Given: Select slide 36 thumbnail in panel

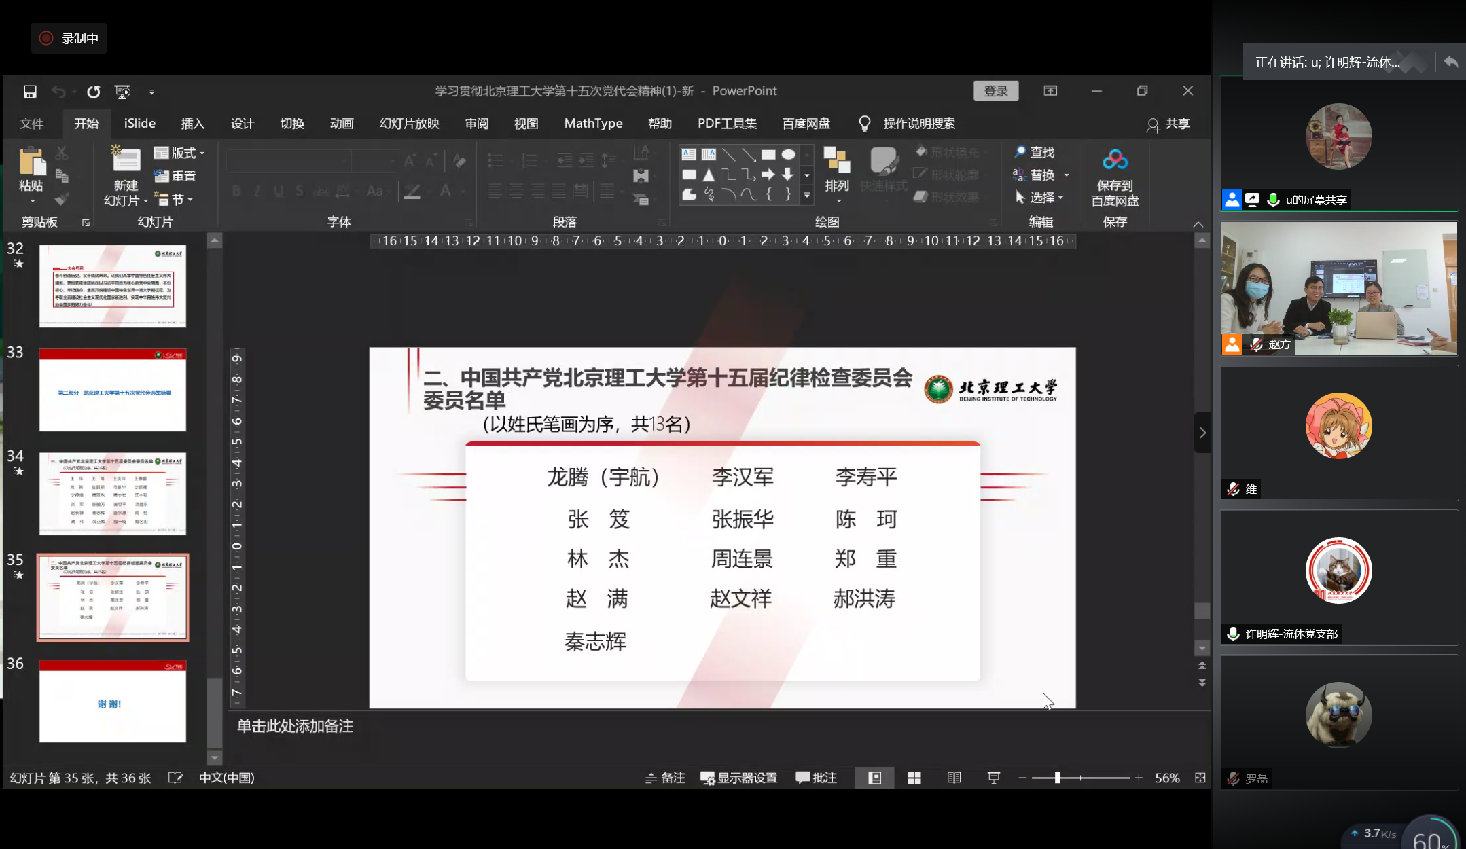Looking at the screenshot, I should (x=112, y=701).
